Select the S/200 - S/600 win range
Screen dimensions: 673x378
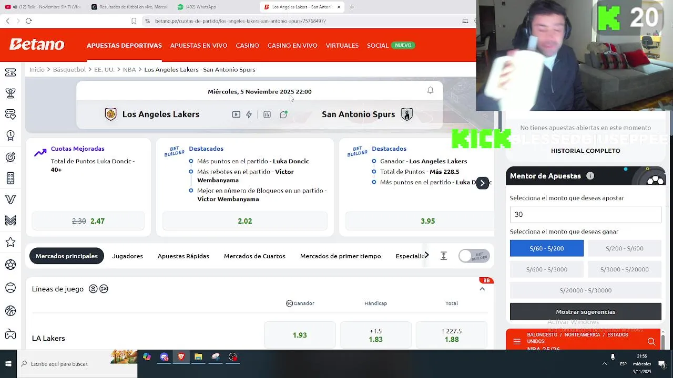pyautogui.click(x=625, y=248)
